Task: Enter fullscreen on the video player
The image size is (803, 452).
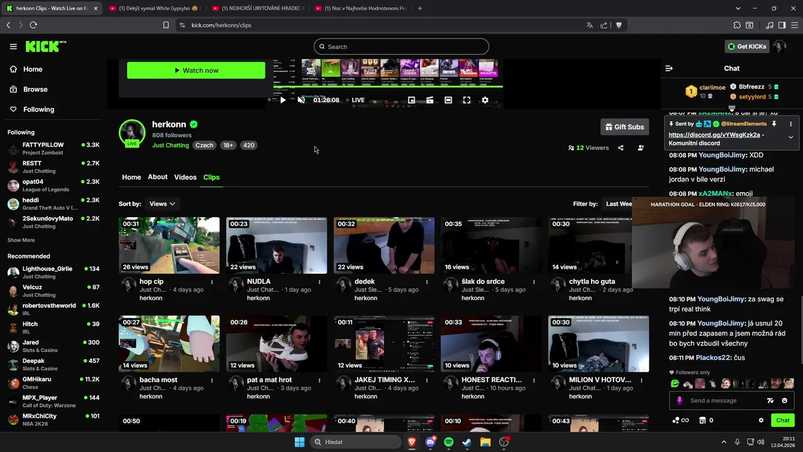Action: pyautogui.click(x=467, y=100)
